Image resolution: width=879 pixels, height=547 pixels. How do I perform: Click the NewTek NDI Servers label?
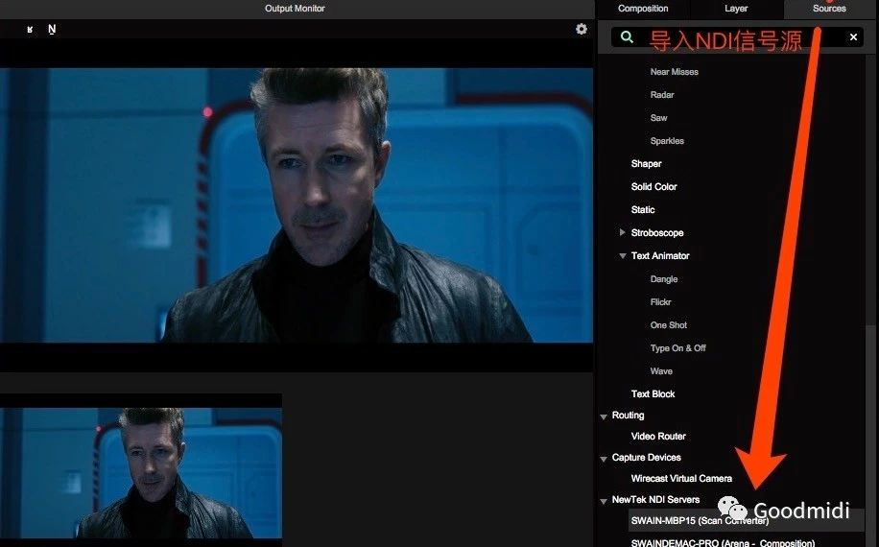point(655,499)
